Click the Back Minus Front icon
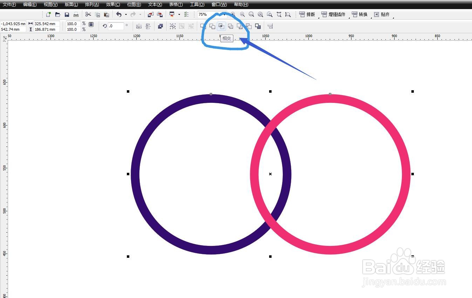This screenshot has height=298, width=472. point(248,26)
